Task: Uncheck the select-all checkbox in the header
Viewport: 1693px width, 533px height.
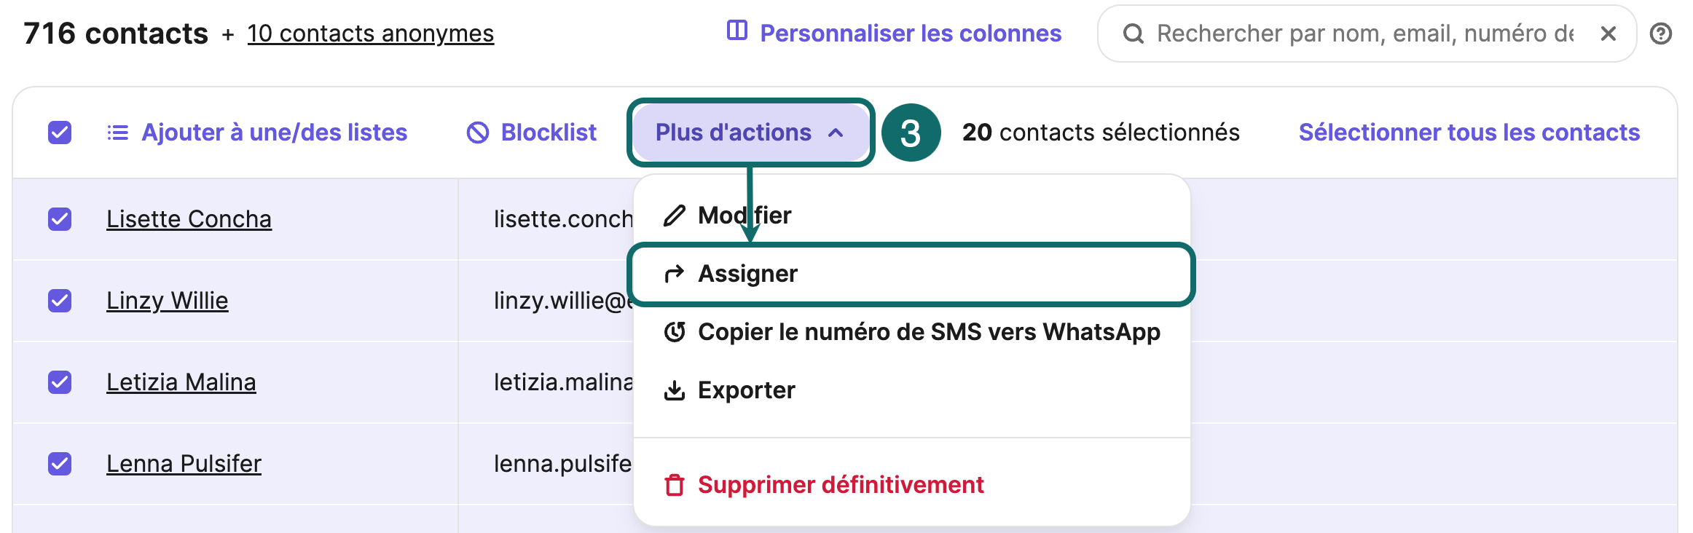Action: 59,132
